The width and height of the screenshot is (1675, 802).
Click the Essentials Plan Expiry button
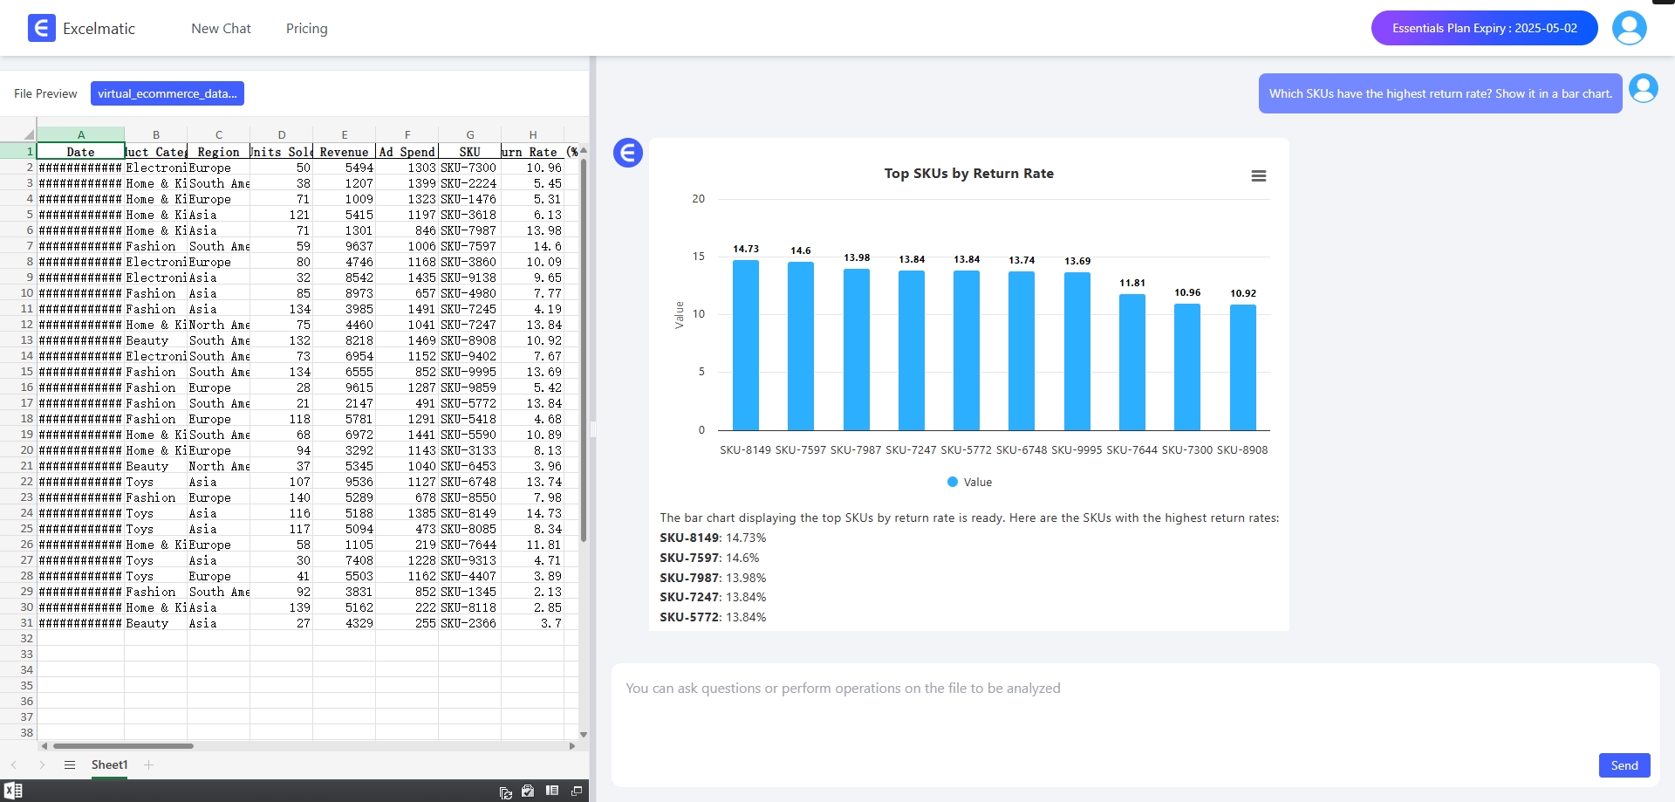tap(1484, 28)
